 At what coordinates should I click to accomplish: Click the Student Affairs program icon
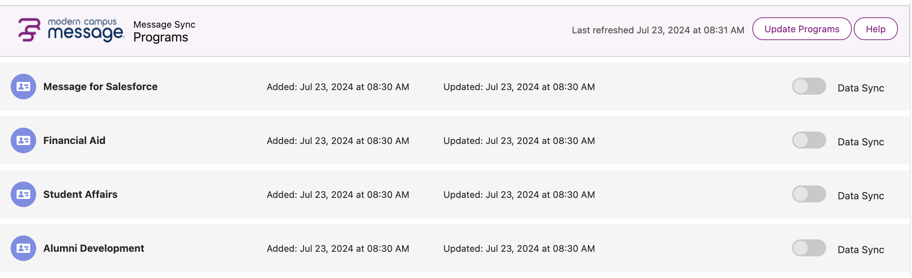23,194
